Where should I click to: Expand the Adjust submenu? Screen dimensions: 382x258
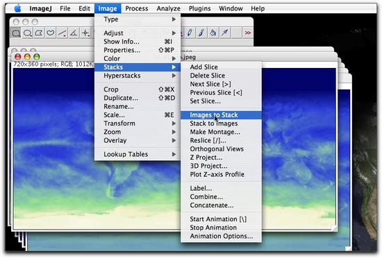(x=138, y=33)
